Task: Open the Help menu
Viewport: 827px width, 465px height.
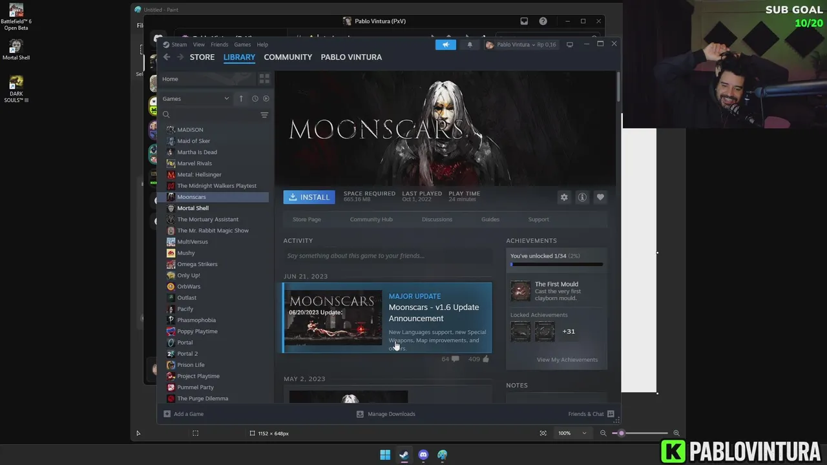Action: point(262,45)
